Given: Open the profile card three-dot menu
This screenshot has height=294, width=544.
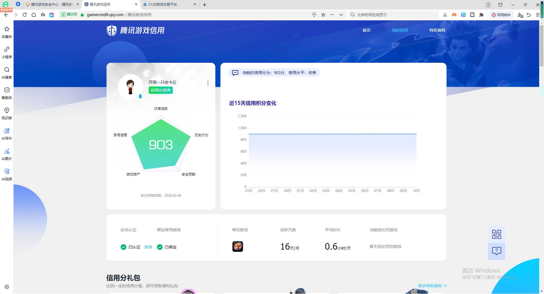Looking at the screenshot, I should tap(208, 83).
